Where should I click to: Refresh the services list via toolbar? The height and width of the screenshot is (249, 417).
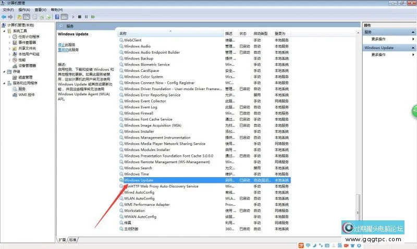tap(42, 17)
